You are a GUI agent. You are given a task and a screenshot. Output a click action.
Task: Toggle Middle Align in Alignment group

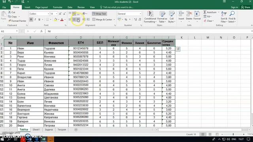click(x=74, y=14)
